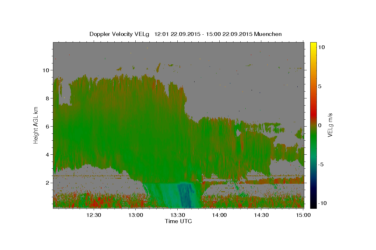Click the "Height AGL km" y-axis label
The width and height of the screenshot is (376, 250).
click(36, 125)
